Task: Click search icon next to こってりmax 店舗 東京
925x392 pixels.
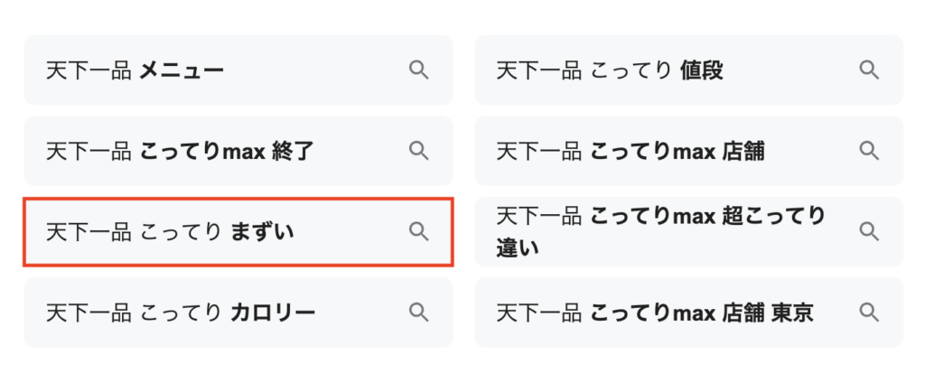Action: coord(870,313)
